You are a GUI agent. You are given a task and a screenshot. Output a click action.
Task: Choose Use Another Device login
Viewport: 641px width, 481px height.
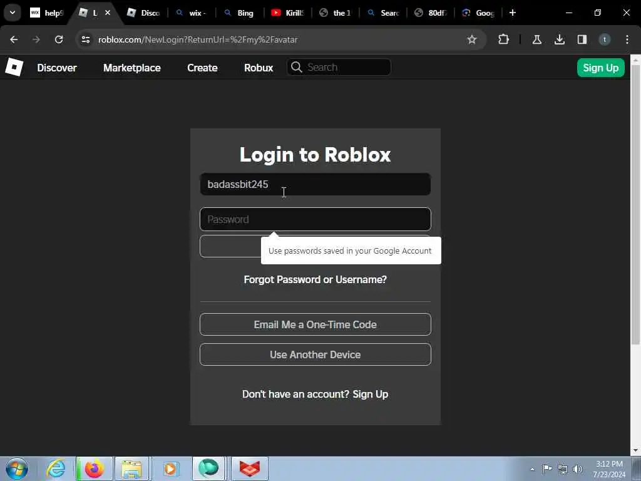(315, 354)
